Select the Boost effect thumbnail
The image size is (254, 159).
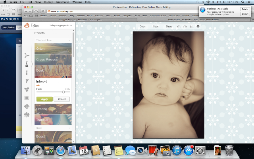pyautogui.click(x=53, y=136)
